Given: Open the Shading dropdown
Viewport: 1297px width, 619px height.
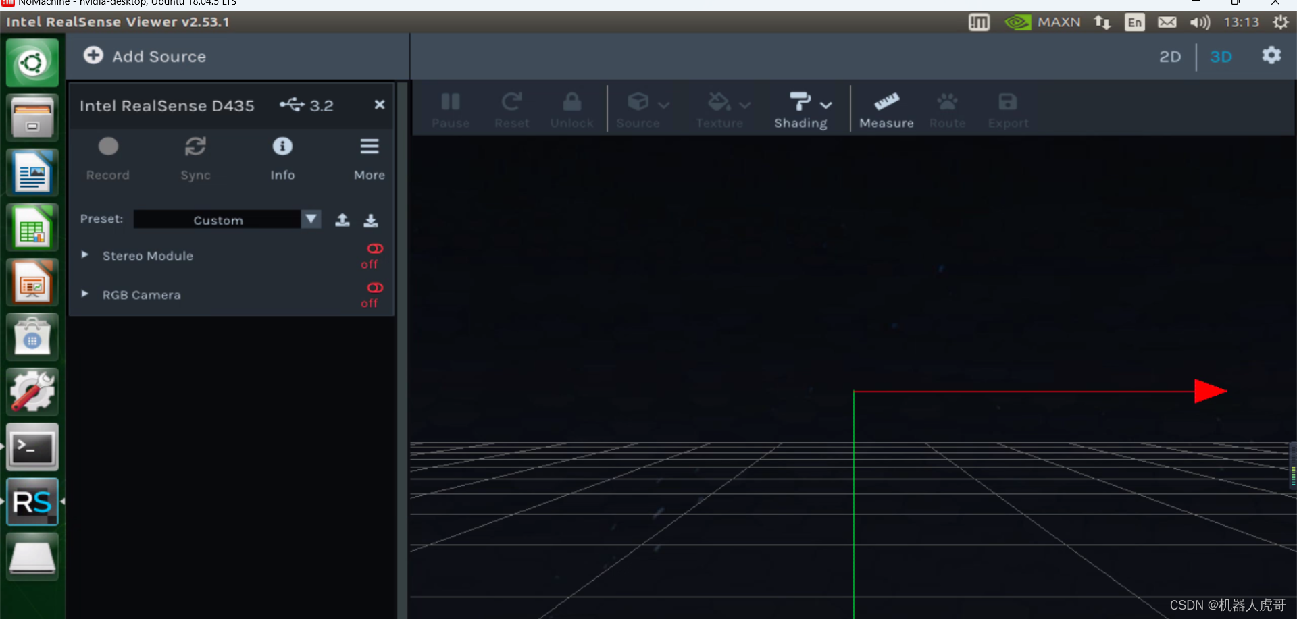Looking at the screenshot, I should [x=803, y=110].
